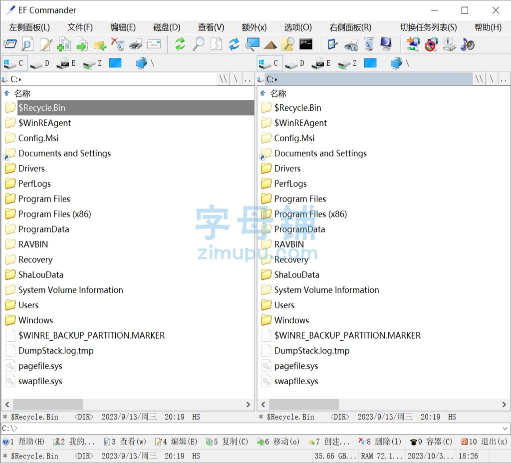Image resolution: width=511 pixels, height=463 pixels.
Task: Open the 编辑(E) menu
Action: pos(123,27)
